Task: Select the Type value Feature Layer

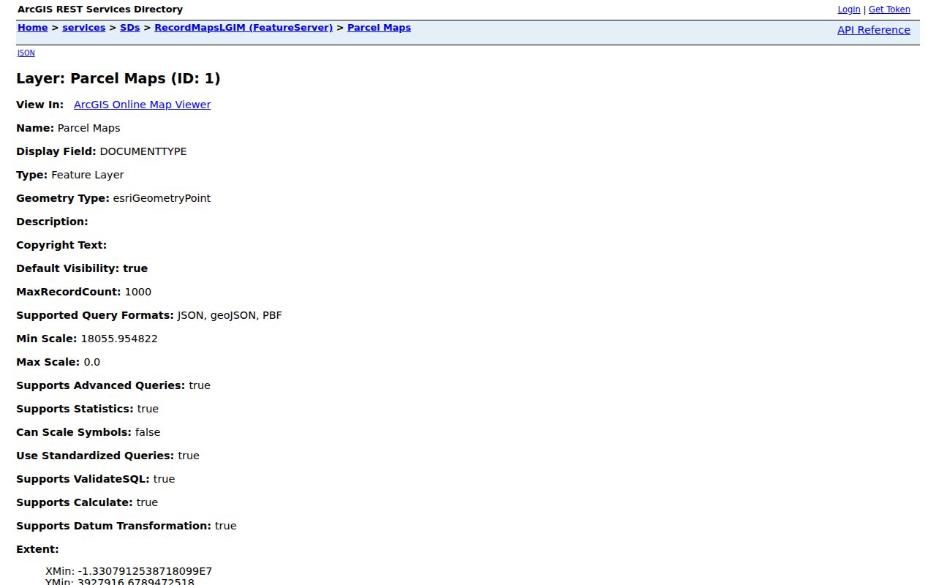Action: (x=88, y=175)
